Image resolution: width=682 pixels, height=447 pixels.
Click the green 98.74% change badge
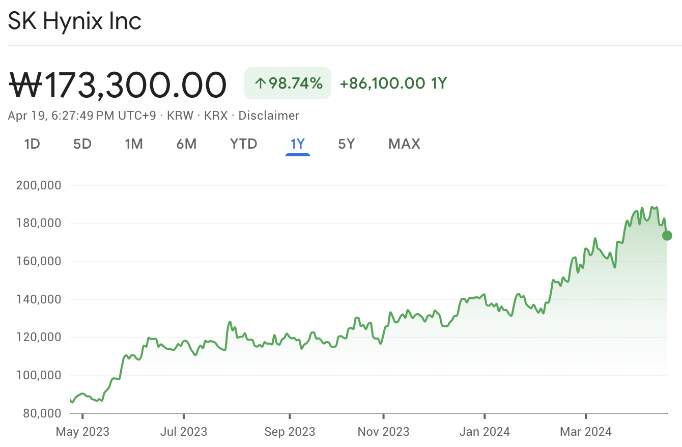tap(288, 83)
